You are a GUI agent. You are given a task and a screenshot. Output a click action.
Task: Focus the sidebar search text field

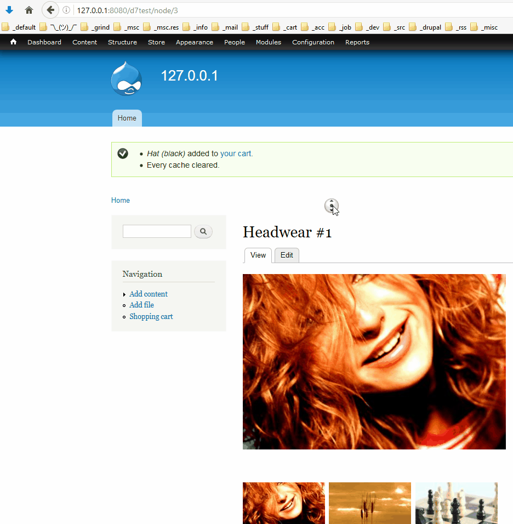pos(157,231)
